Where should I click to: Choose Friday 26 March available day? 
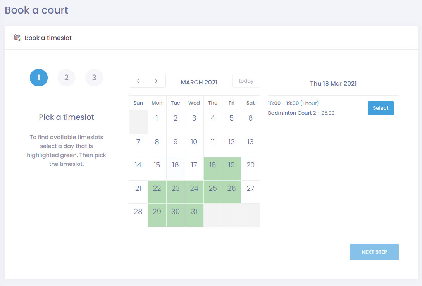pos(231,192)
